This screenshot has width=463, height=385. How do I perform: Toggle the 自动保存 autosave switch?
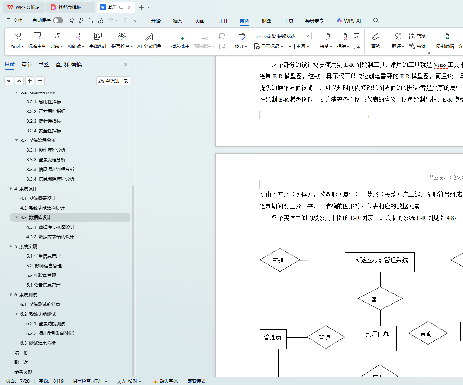[58, 20]
